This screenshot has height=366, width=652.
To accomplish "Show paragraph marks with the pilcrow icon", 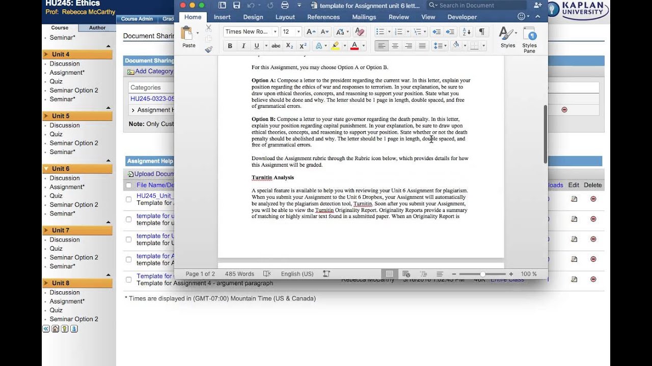I will coord(481,32).
